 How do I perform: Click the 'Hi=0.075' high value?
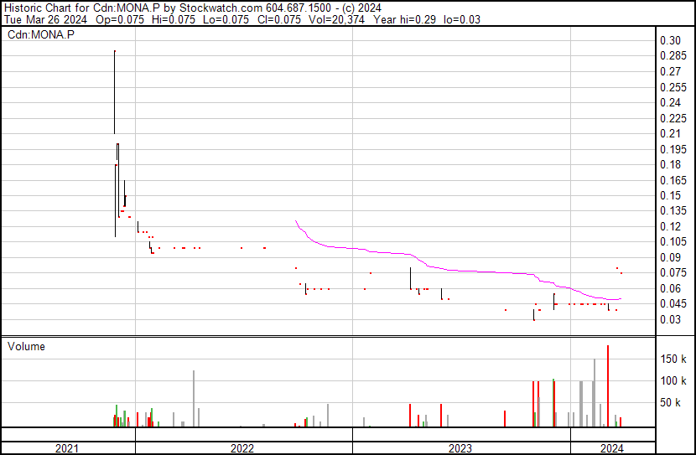[173, 19]
